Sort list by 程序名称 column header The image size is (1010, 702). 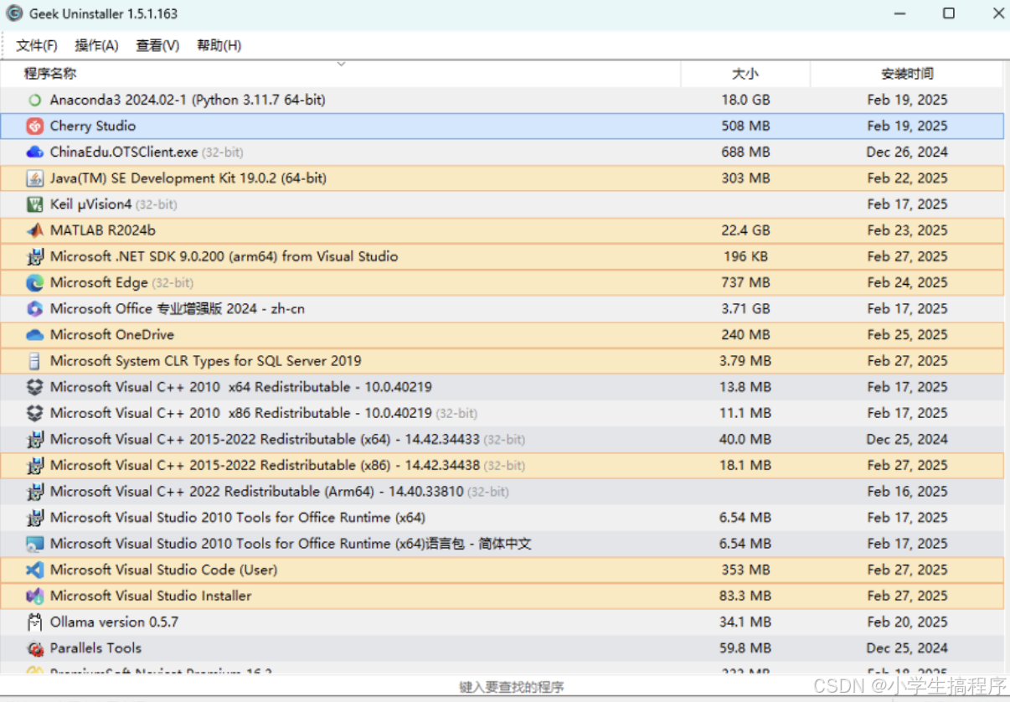340,74
